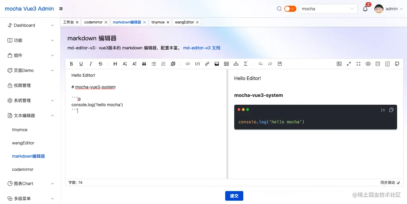Insert a code block
The width and height of the screenshot is (407, 204).
(197, 64)
